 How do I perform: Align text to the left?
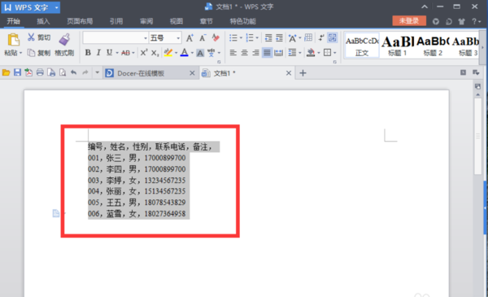(x=233, y=53)
